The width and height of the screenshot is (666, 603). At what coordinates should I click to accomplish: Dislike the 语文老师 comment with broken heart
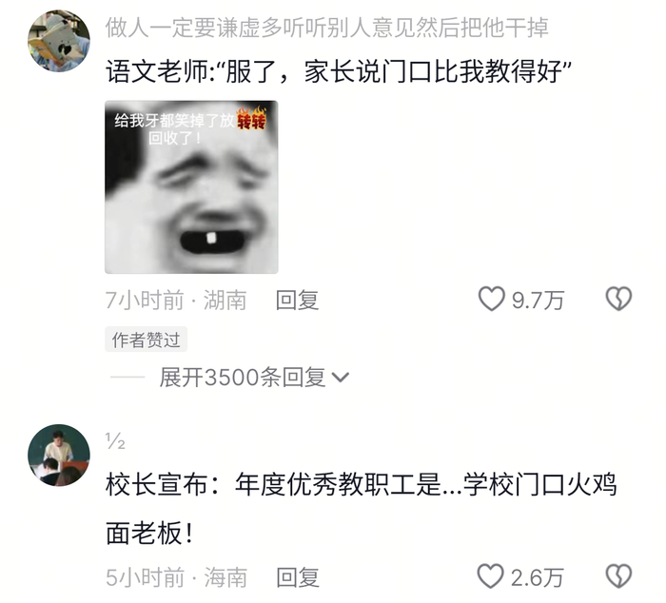coord(618,299)
